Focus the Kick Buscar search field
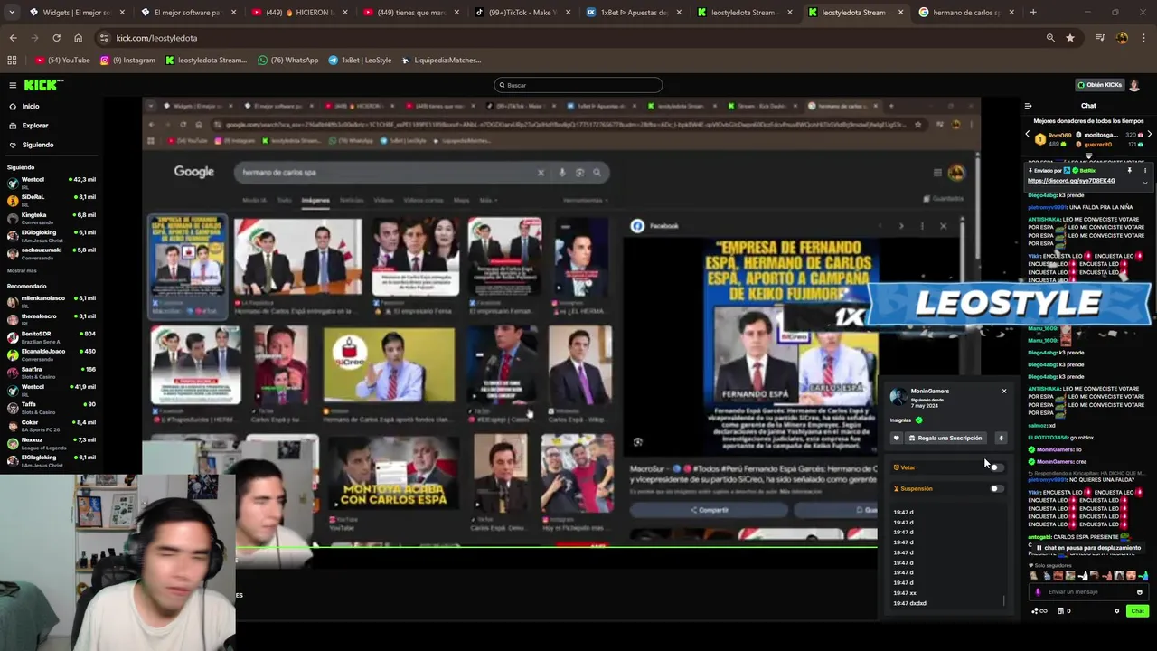The image size is (1157, 651). pos(578,85)
